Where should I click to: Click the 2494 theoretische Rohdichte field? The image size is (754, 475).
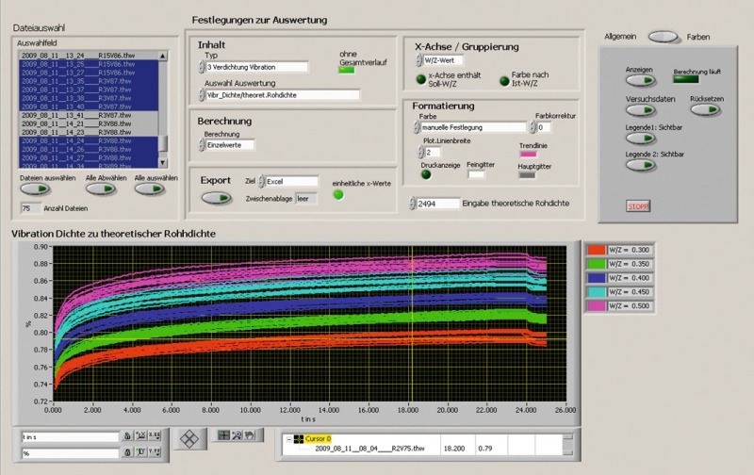pyautogui.click(x=438, y=204)
